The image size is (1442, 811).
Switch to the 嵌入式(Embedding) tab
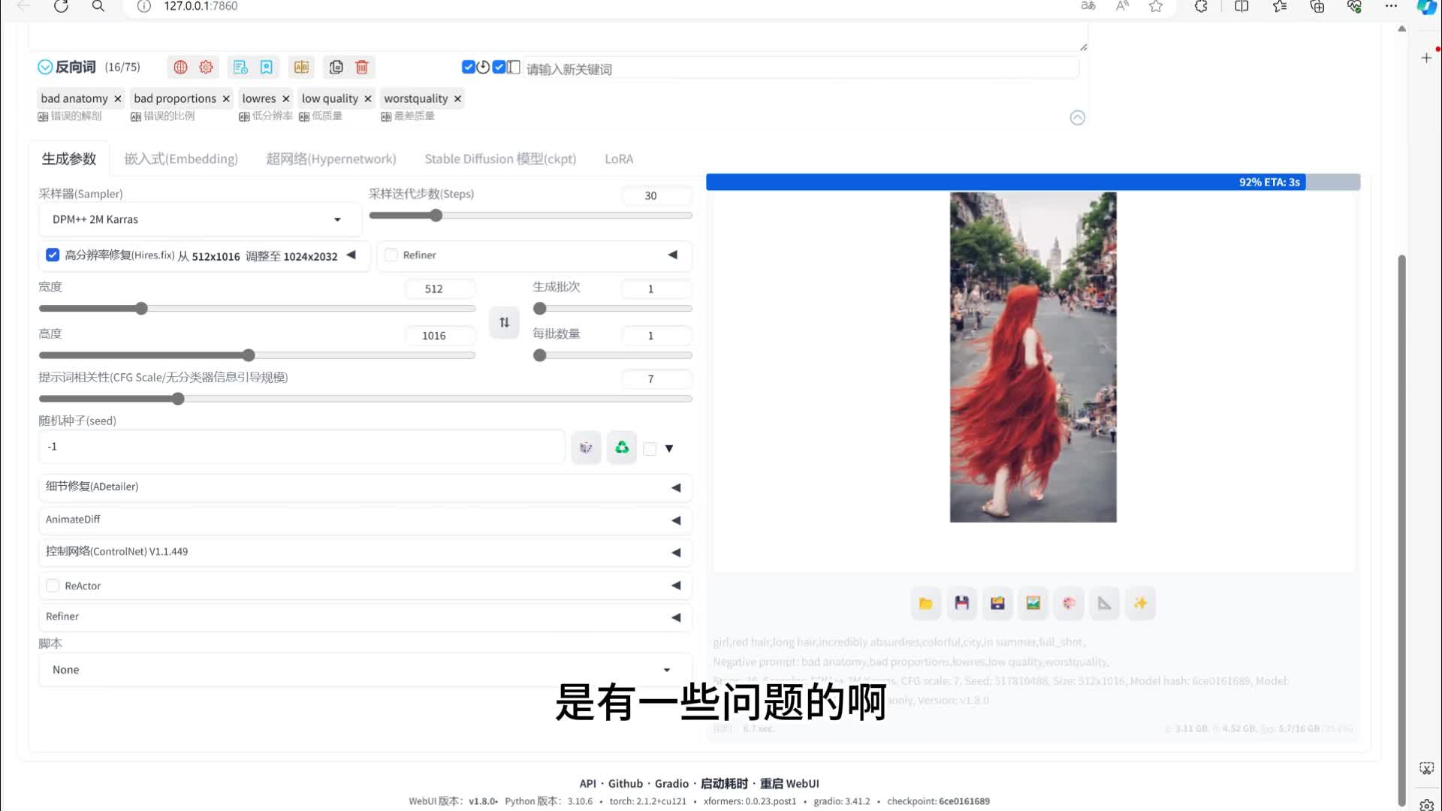click(x=181, y=159)
